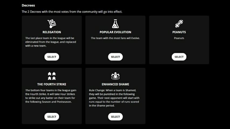Viewport: 230px width, 129px height.
Task: Click the Peanuts peanut icon
Action: [179, 24]
